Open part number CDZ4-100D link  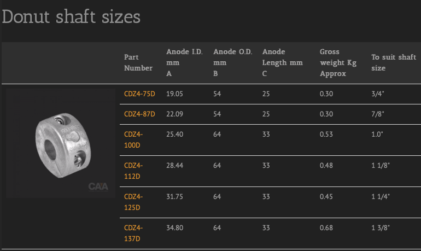click(x=133, y=139)
